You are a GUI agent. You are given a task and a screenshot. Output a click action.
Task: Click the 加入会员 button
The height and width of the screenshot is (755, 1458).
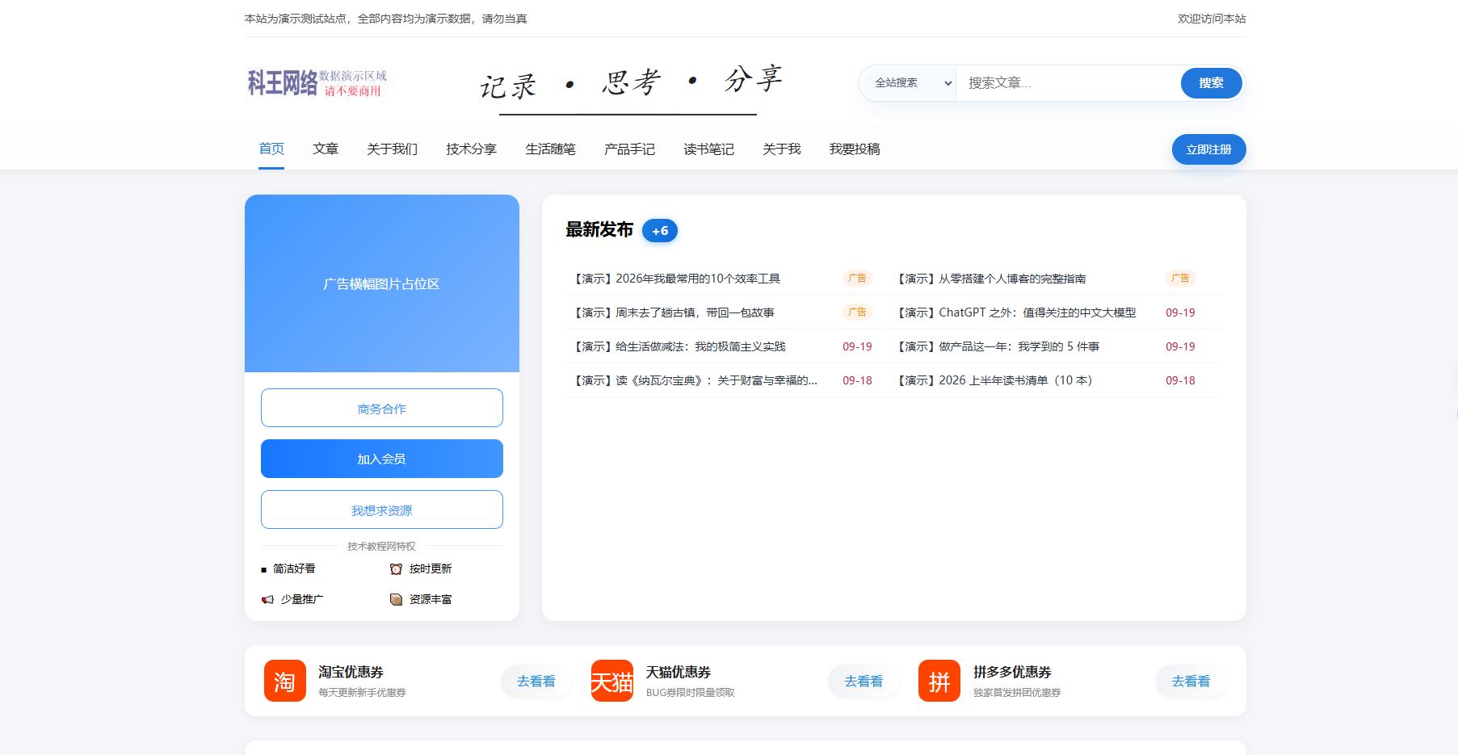tap(382, 459)
